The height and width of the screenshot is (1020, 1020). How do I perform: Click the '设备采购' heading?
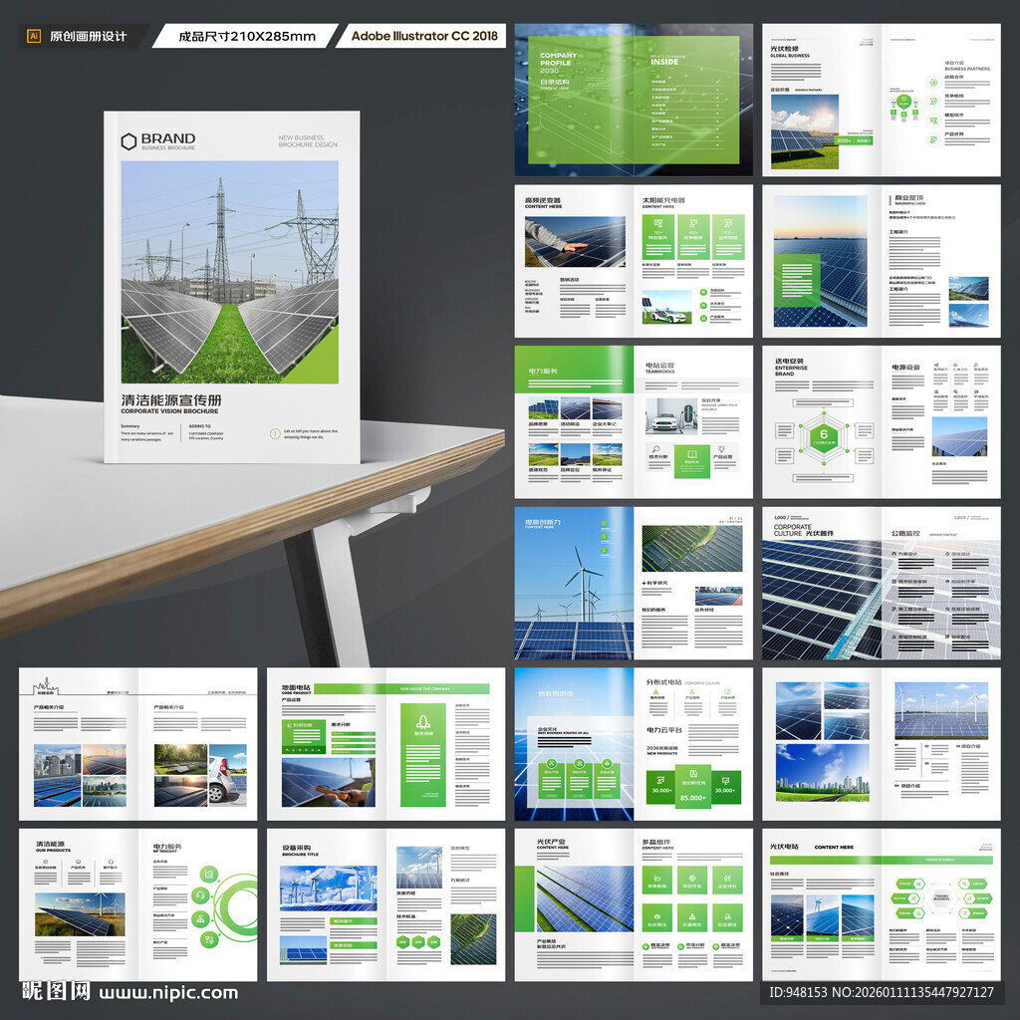click(296, 849)
